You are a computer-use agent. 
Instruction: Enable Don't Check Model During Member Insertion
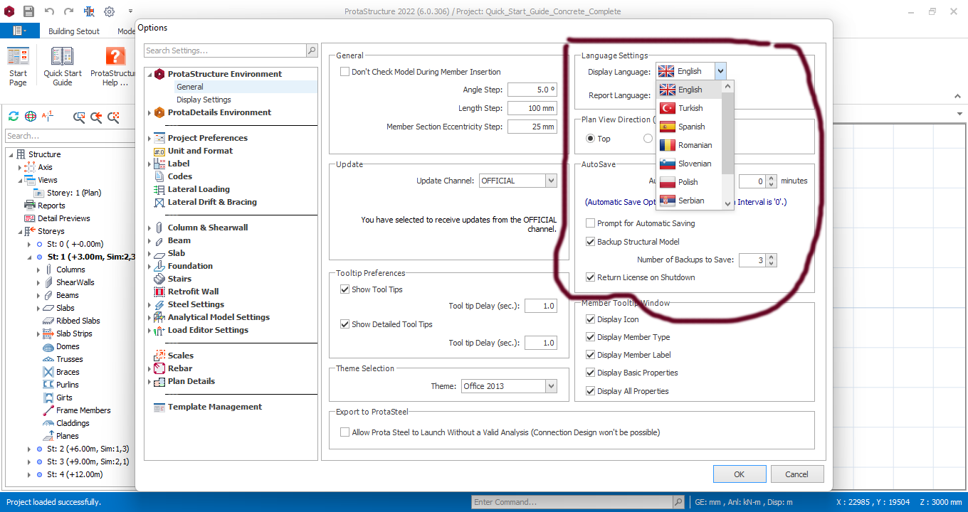pyautogui.click(x=345, y=72)
